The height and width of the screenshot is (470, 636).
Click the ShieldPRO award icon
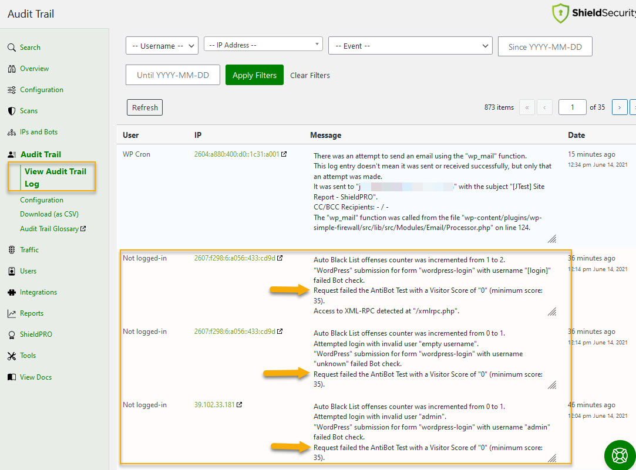tap(12, 334)
